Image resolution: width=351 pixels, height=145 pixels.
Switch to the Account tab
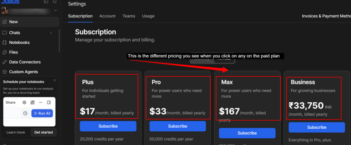(x=107, y=16)
